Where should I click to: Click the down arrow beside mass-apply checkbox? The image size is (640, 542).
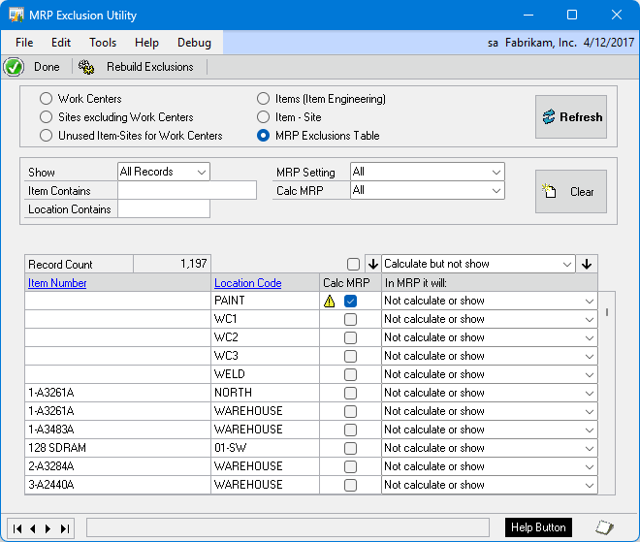(x=372, y=264)
